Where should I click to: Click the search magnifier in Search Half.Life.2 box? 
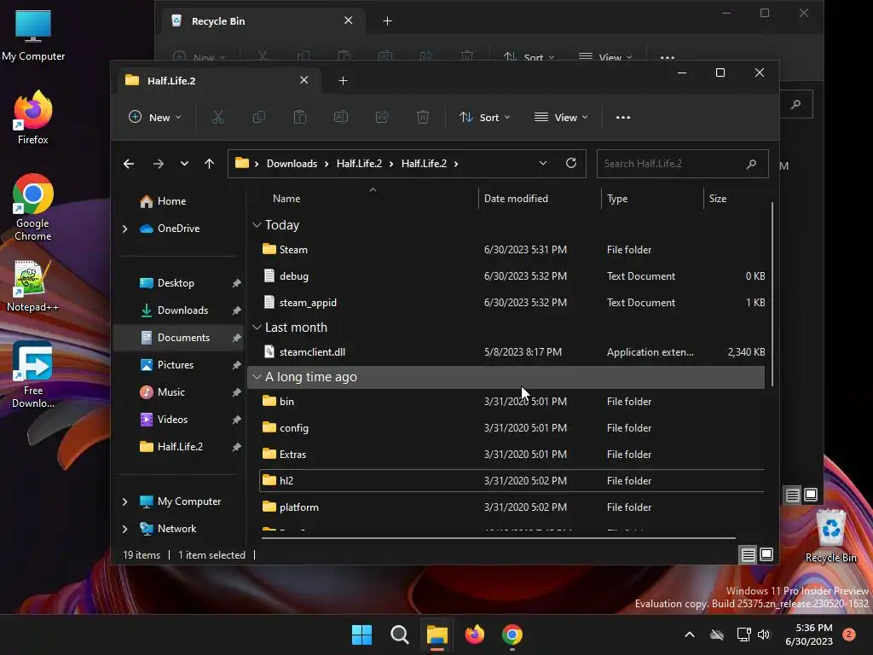pyautogui.click(x=751, y=164)
